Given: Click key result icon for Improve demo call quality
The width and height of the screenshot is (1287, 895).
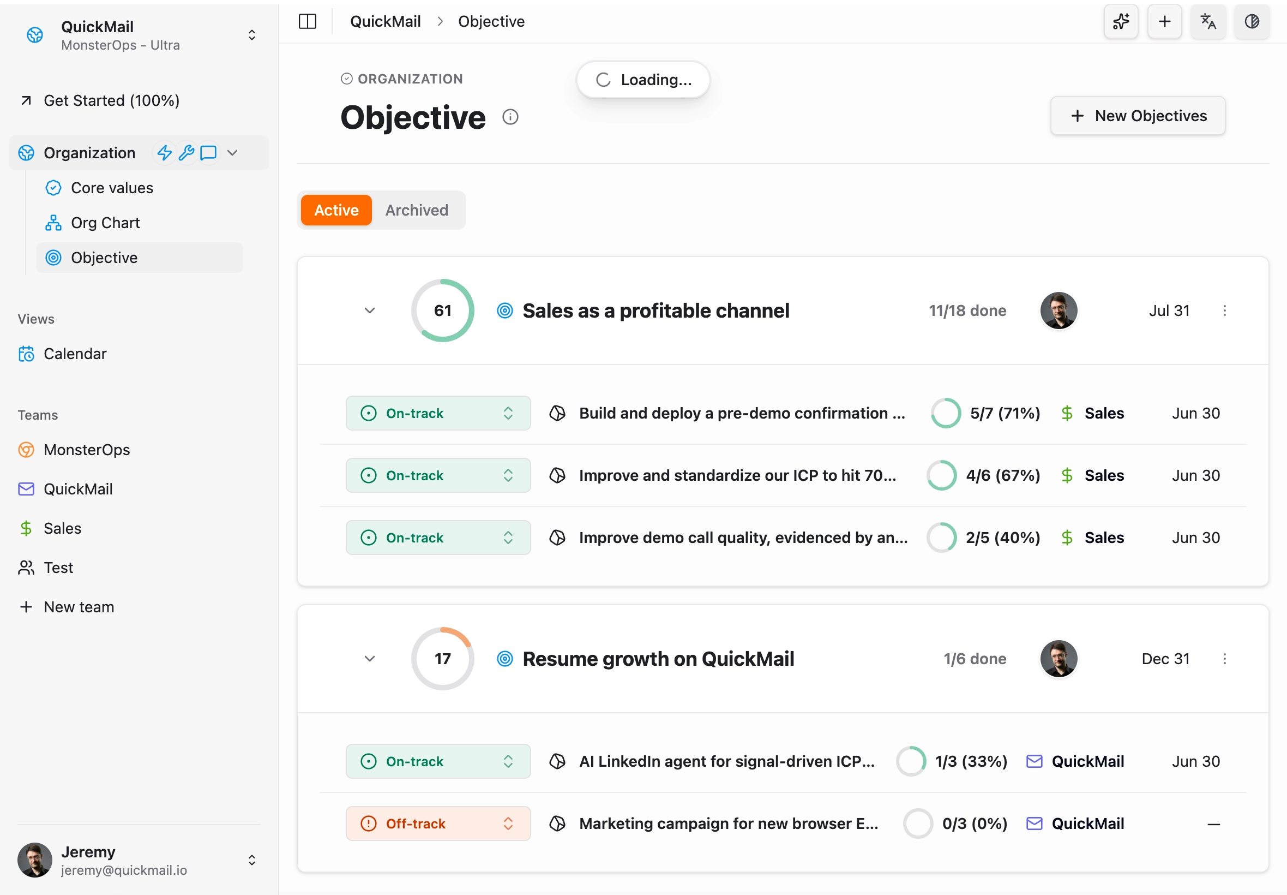Looking at the screenshot, I should (557, 538).
